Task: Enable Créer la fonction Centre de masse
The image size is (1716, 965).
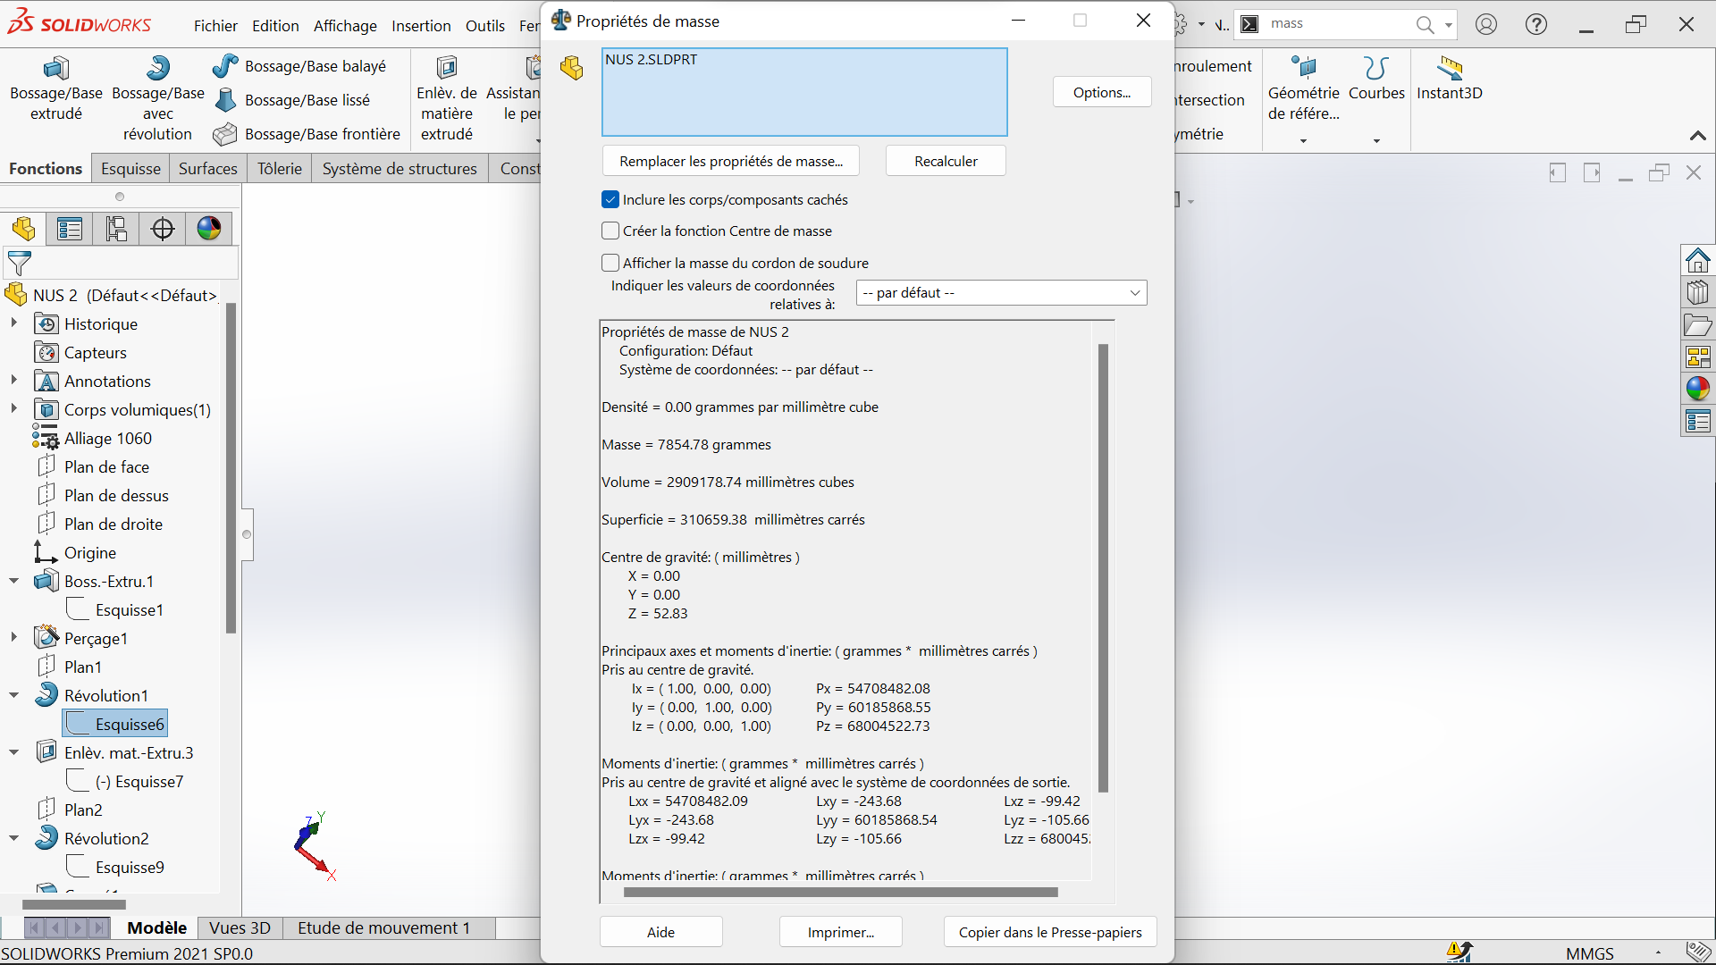Action: (x=610, y=231)
